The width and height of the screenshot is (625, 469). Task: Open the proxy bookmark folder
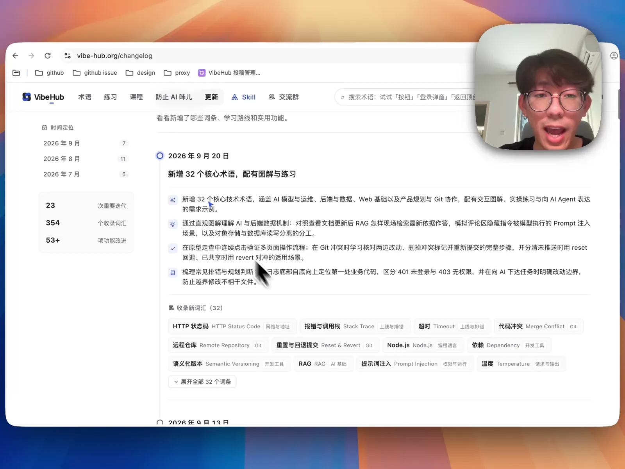click(x=177, y=73)
